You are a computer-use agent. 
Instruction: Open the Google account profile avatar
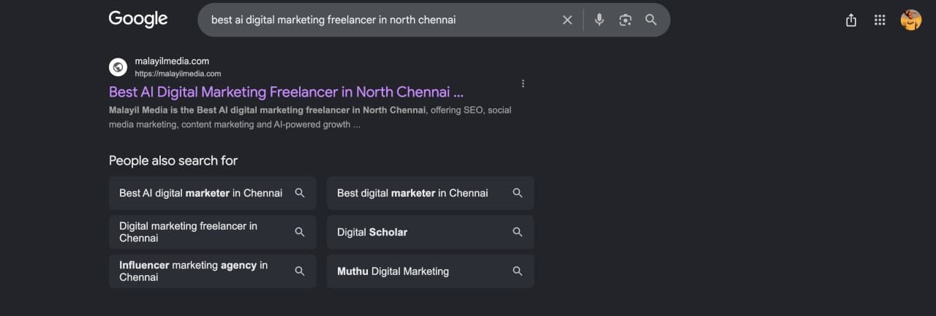coord(911,20)
